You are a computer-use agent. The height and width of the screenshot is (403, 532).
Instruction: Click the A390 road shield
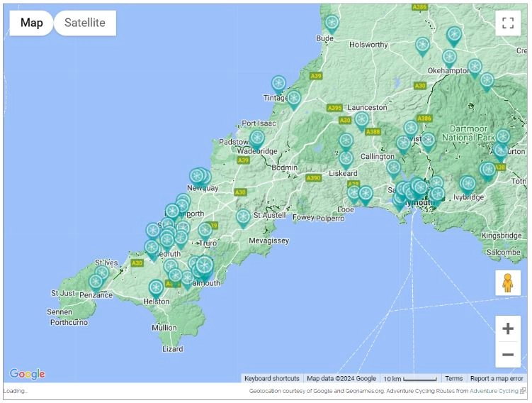313,178
